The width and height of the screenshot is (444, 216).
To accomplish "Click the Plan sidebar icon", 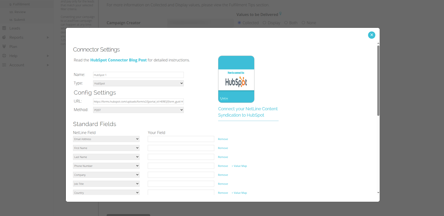I will tap(4, 47).
